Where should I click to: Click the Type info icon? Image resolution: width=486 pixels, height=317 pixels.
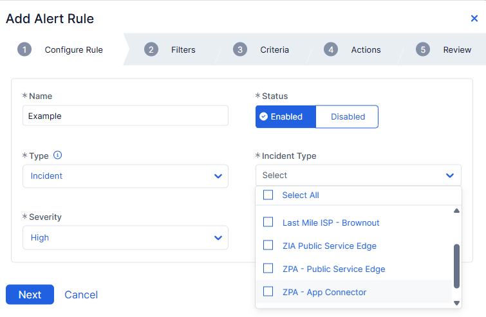tap(57, 156)
